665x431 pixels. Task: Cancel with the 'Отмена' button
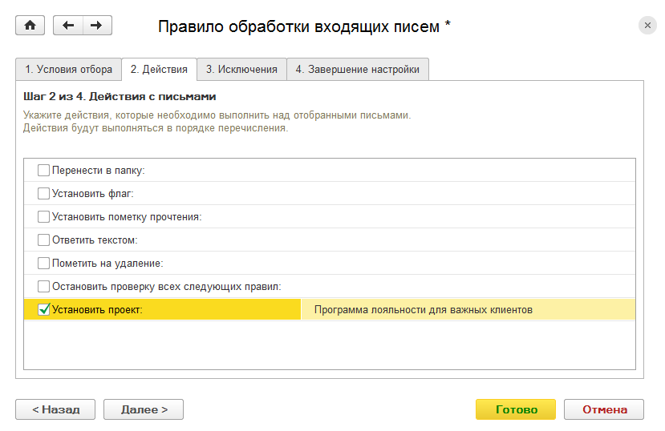pyautogui.click(x=604, y=409)
